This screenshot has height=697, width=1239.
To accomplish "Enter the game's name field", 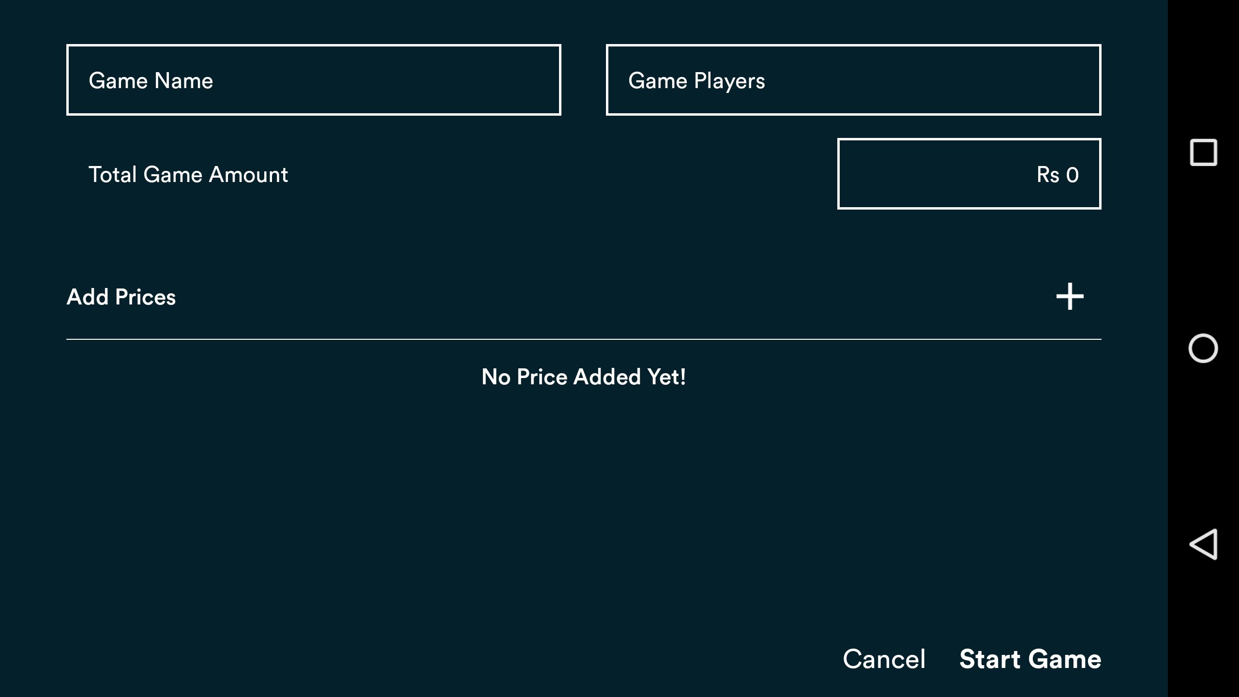I will 314,80.
